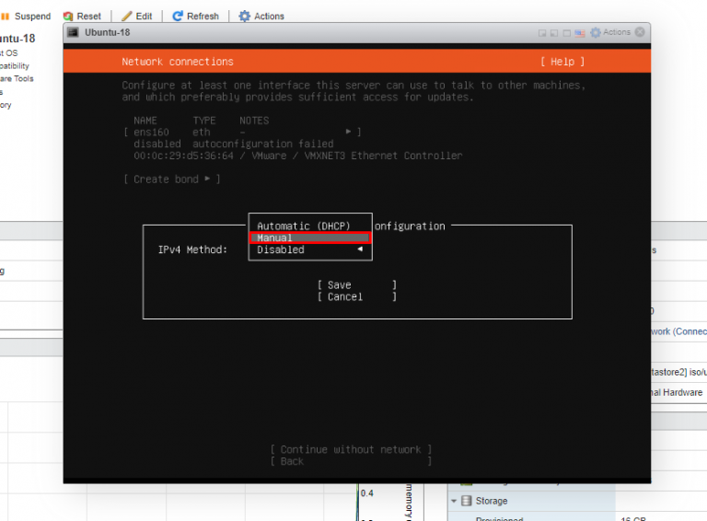Click the US flag keyboard layout icon

(580, 33)
